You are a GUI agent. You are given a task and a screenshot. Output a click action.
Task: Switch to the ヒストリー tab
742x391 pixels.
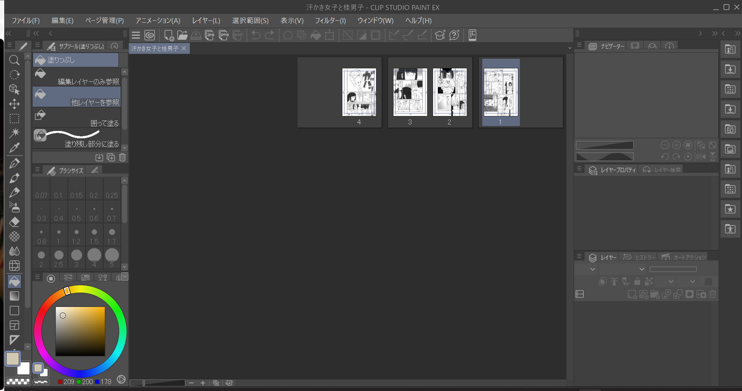[639, 257]
